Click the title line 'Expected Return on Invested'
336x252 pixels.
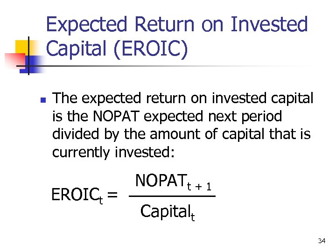coord(177,25)
